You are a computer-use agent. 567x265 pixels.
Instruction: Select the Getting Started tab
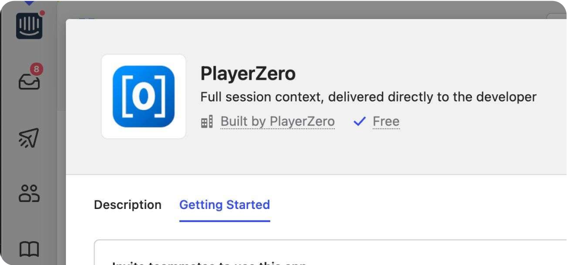(225, 205)
